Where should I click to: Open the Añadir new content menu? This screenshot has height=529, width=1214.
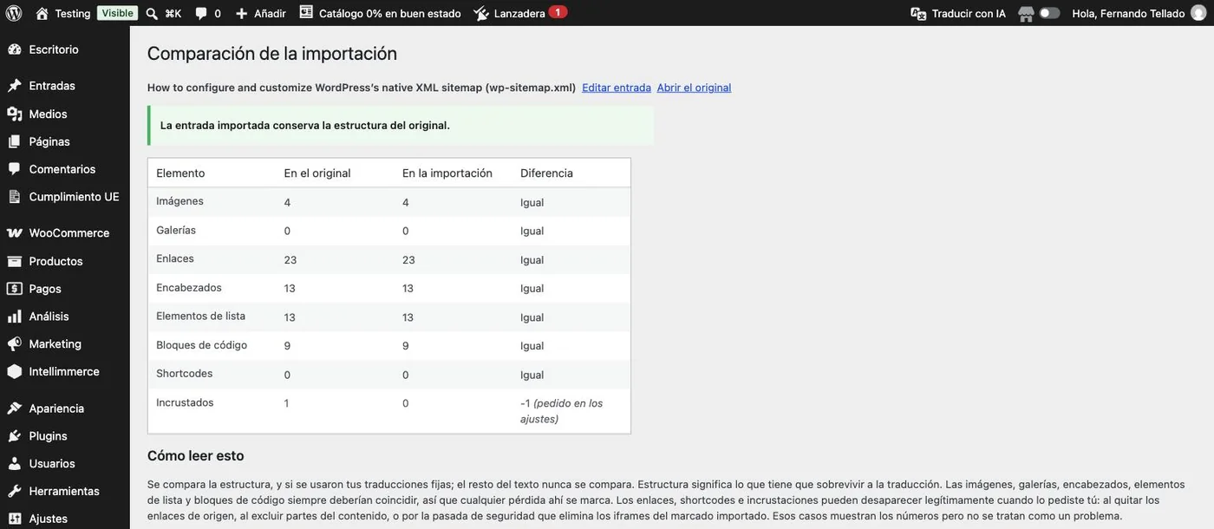pos(270,13)
